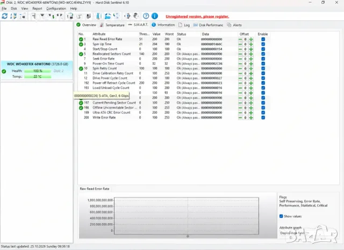Open the Report menu
Screen dimensions: 344x250
click(x=37, y=9)
